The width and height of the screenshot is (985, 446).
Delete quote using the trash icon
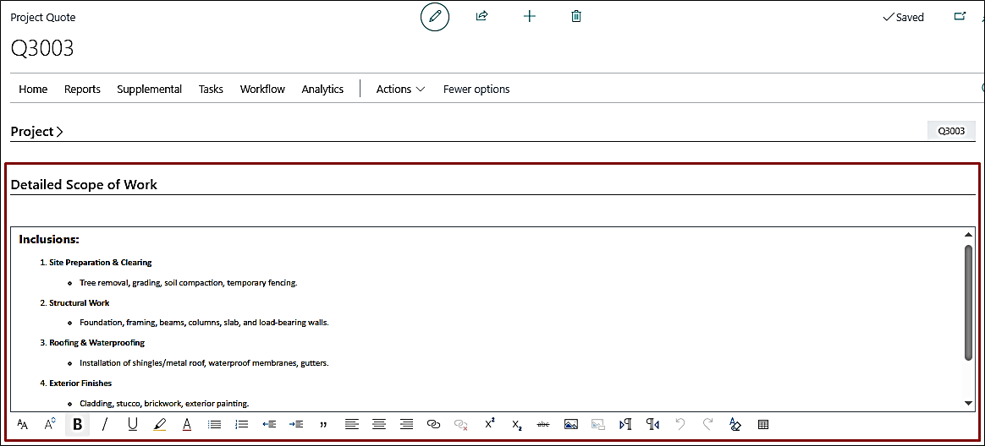[x=576, y=16]
